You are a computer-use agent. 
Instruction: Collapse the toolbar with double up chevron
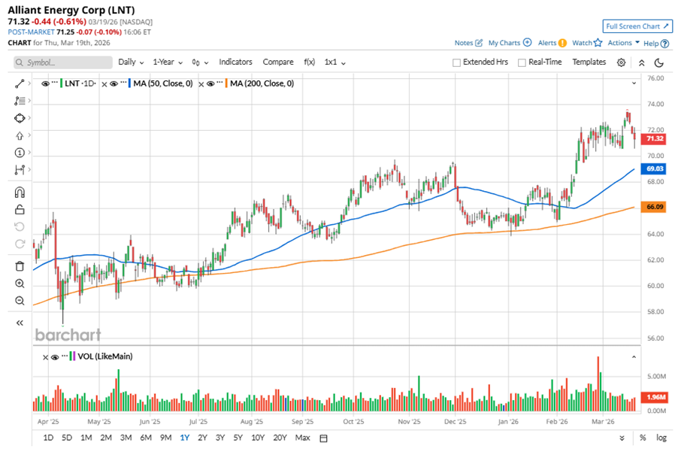click(642, 62)
